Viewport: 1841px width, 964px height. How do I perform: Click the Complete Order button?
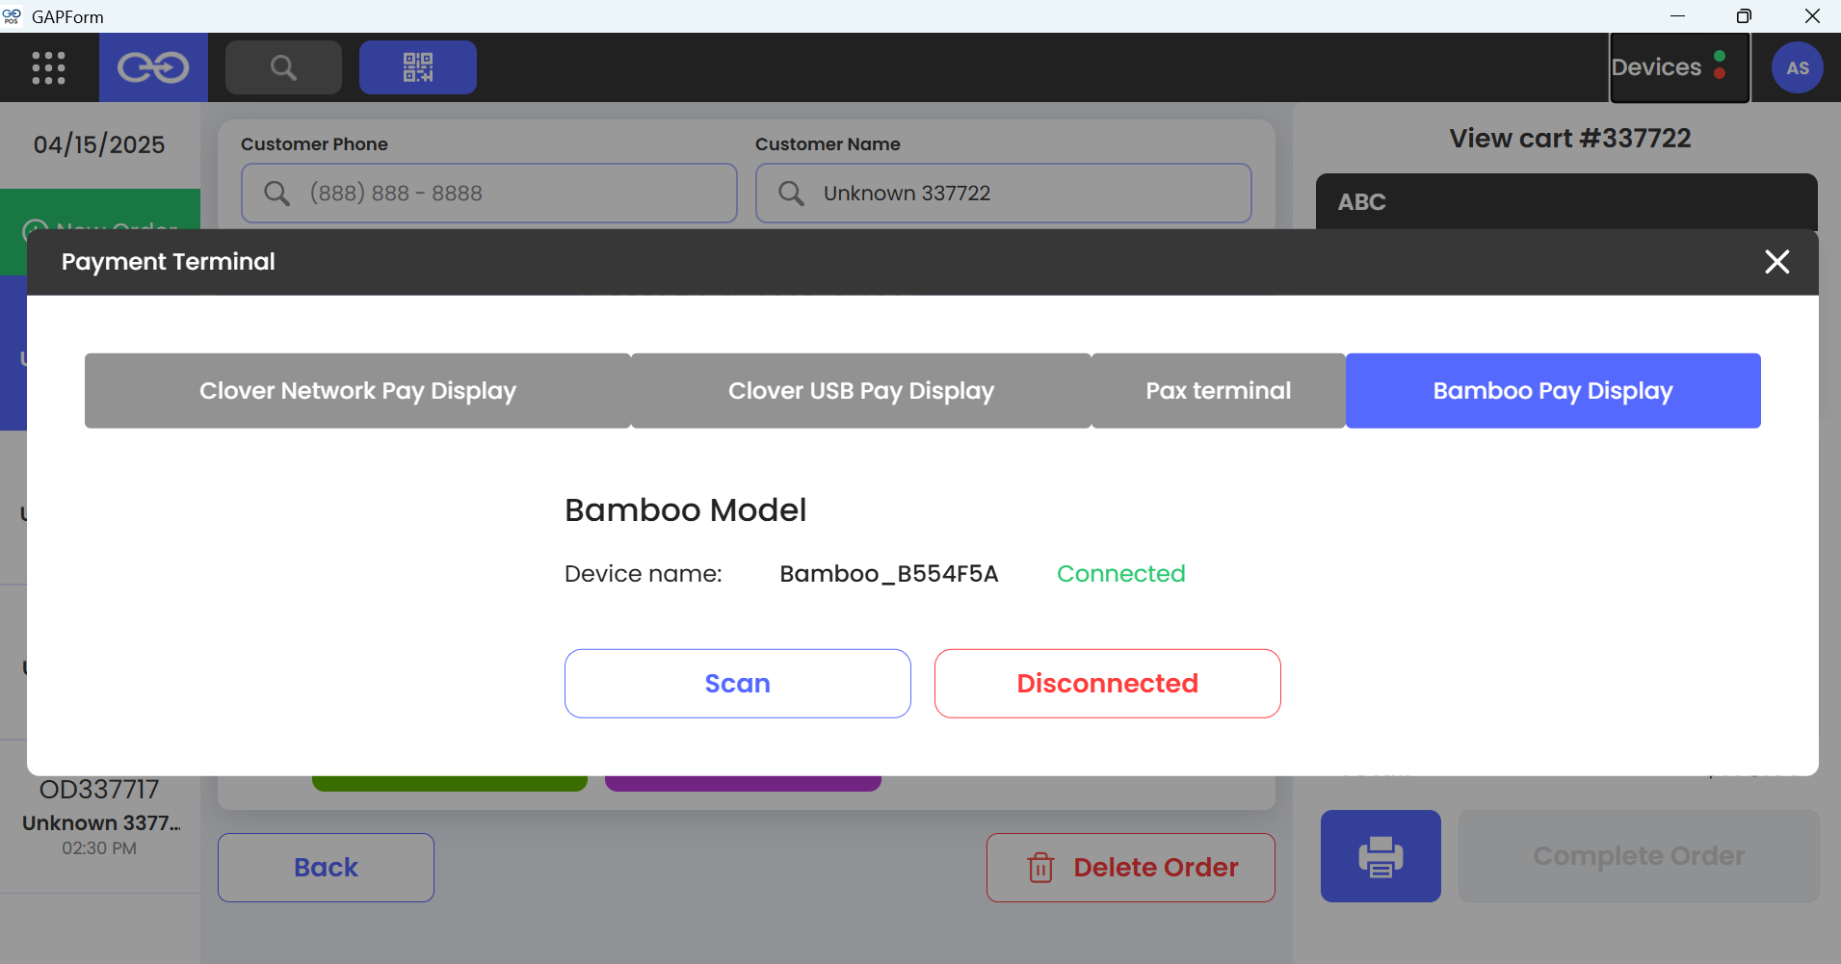(x=1639, y=856)
